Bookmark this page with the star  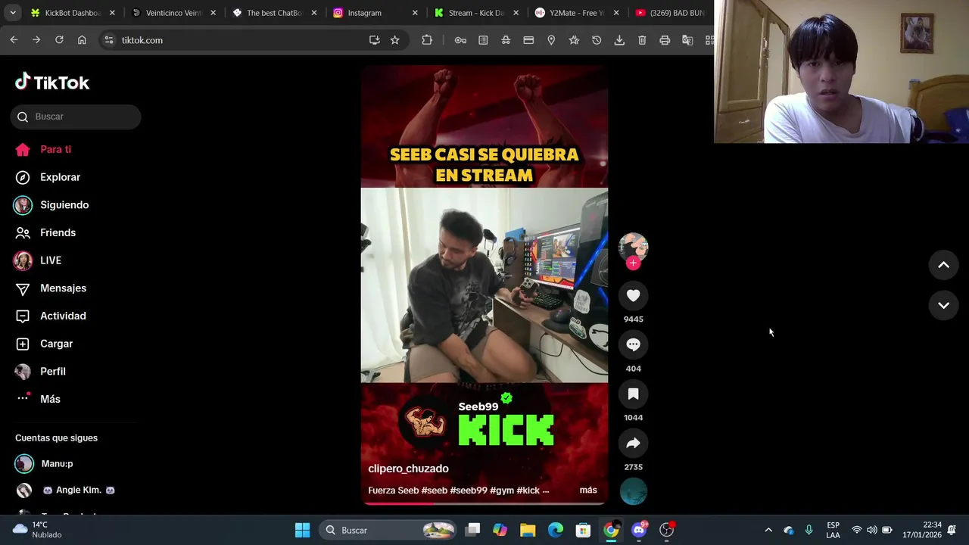[394, 40]
